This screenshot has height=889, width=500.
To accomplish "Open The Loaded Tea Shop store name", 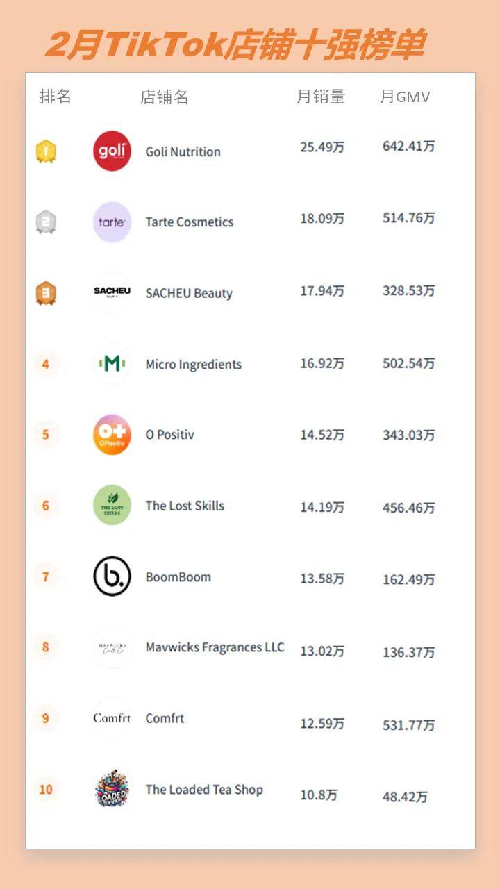I will [x=204, y=790].
